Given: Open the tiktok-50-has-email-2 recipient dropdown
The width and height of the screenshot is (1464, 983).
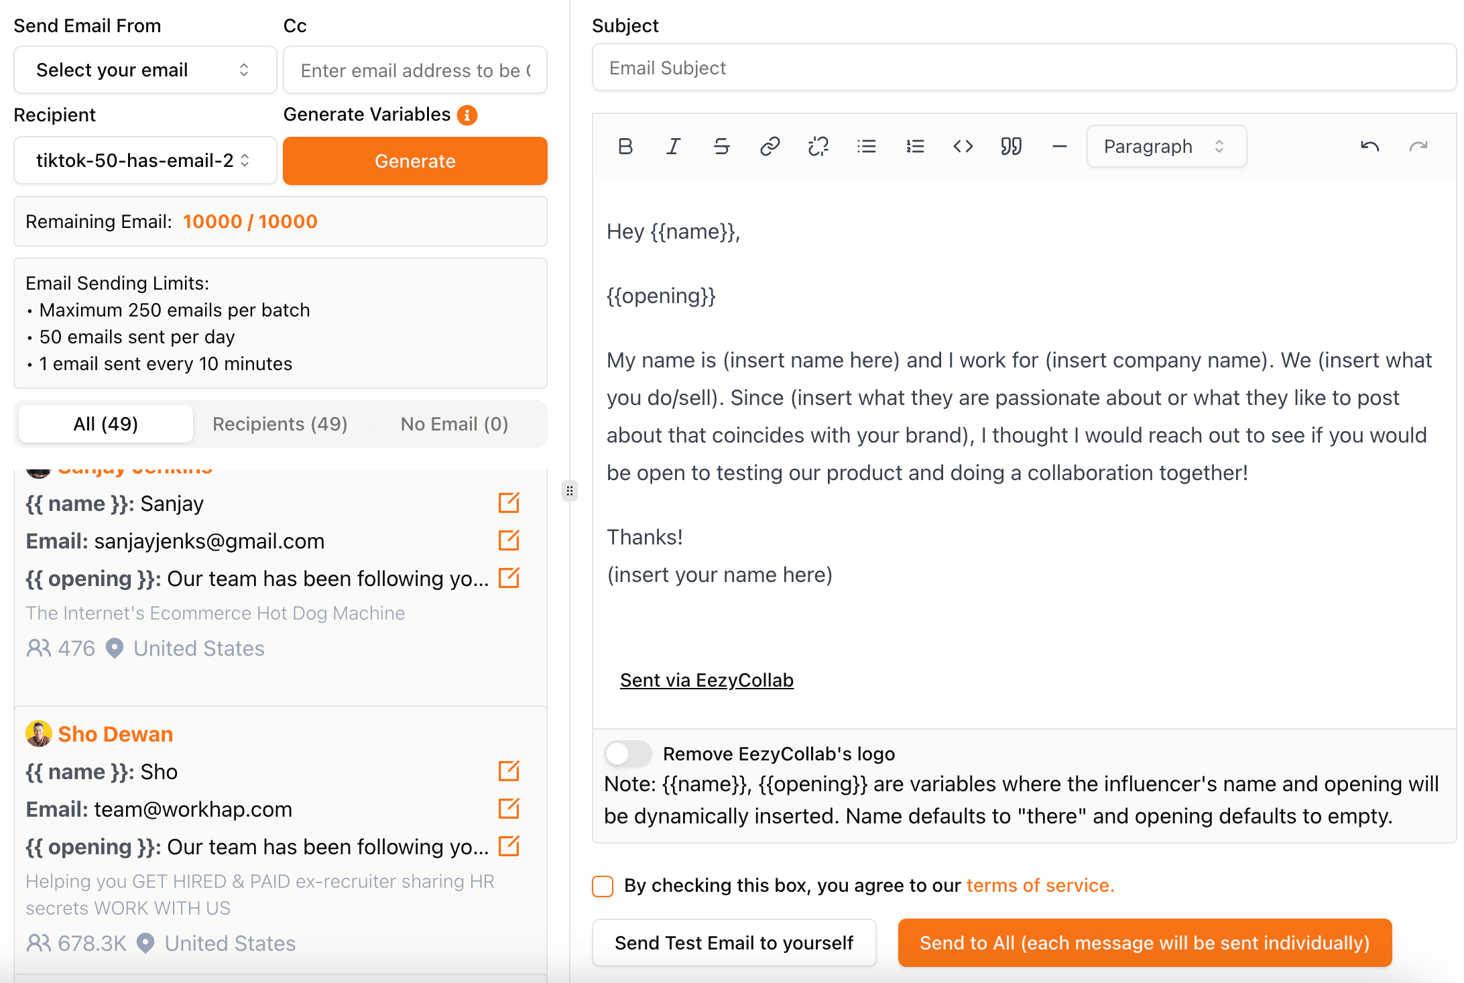Looking at the screenshot, I should pyautogui.click(x=145, y=160).
